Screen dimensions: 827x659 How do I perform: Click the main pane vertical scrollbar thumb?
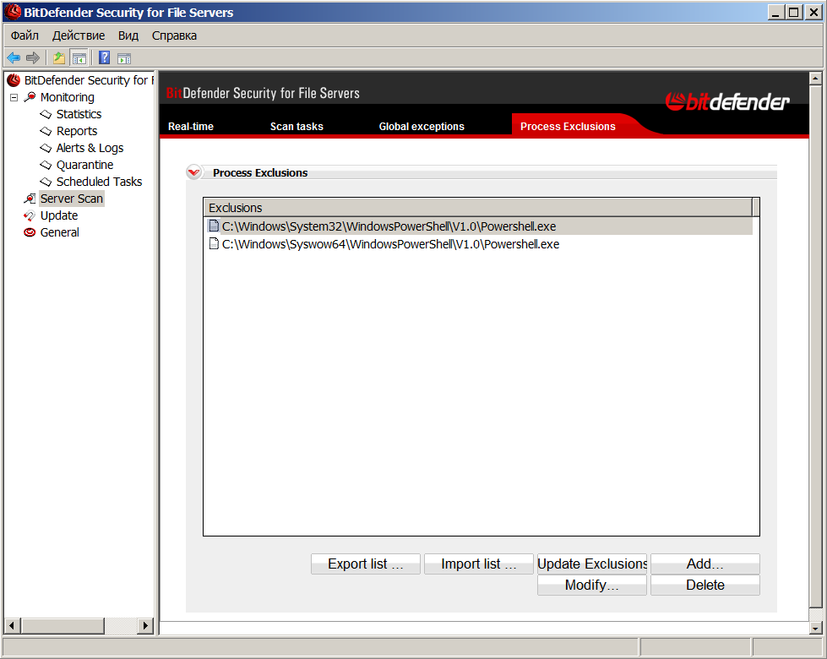pyautogui.click(x=815, y=346)
